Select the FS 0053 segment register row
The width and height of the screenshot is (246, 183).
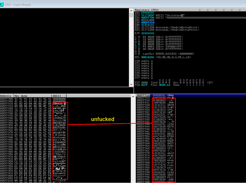click(163, 46)
